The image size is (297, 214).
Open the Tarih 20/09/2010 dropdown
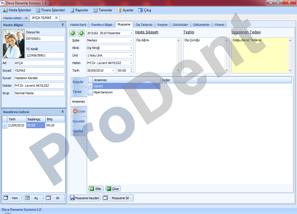(113, 71)
